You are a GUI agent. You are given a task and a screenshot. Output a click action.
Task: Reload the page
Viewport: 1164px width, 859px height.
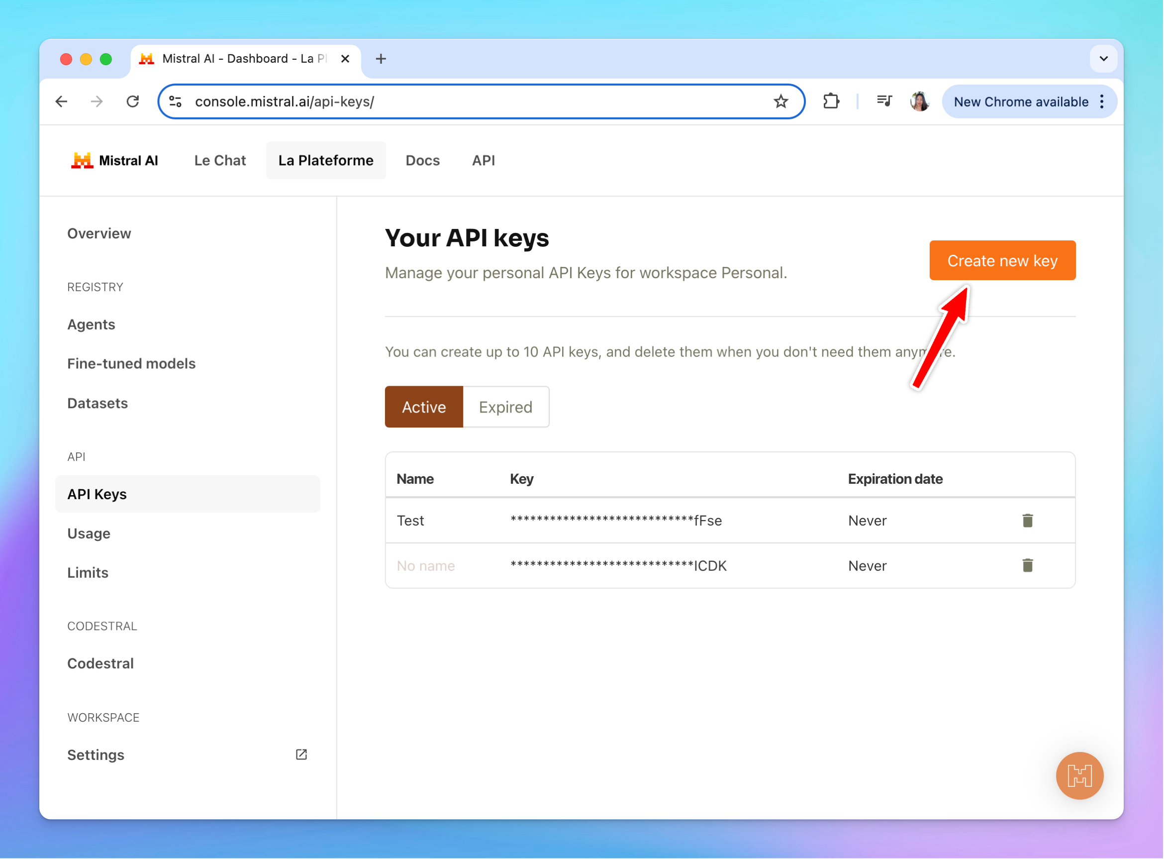tap(133, 102)
